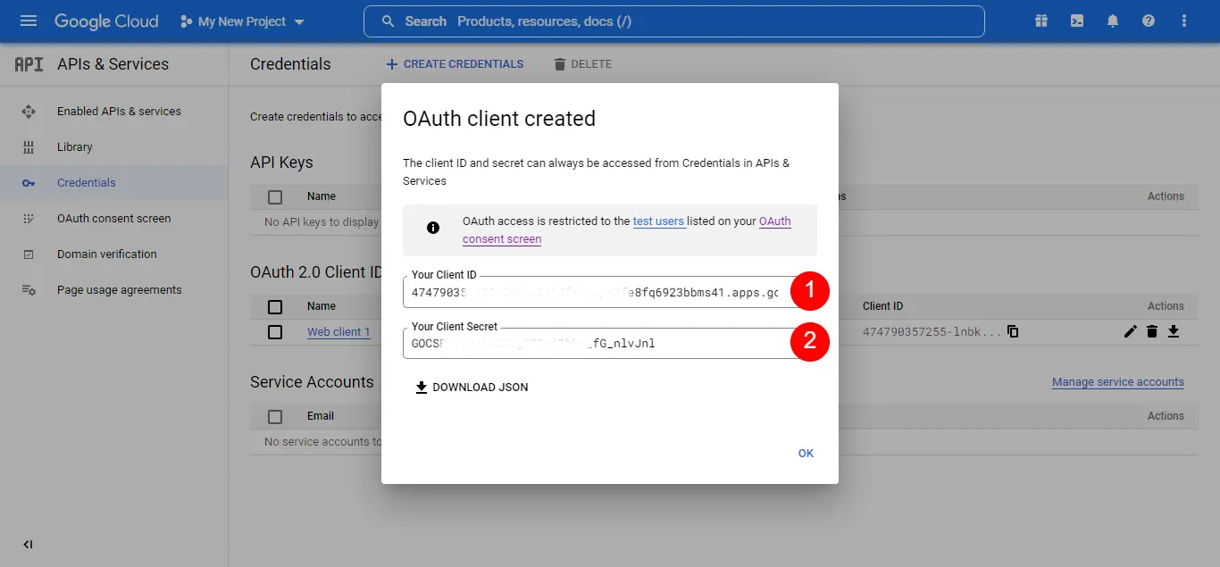Viewport: 1220px width, 567px height.
Task: Open the Google Cloud offers icon
Action: 1041,19
